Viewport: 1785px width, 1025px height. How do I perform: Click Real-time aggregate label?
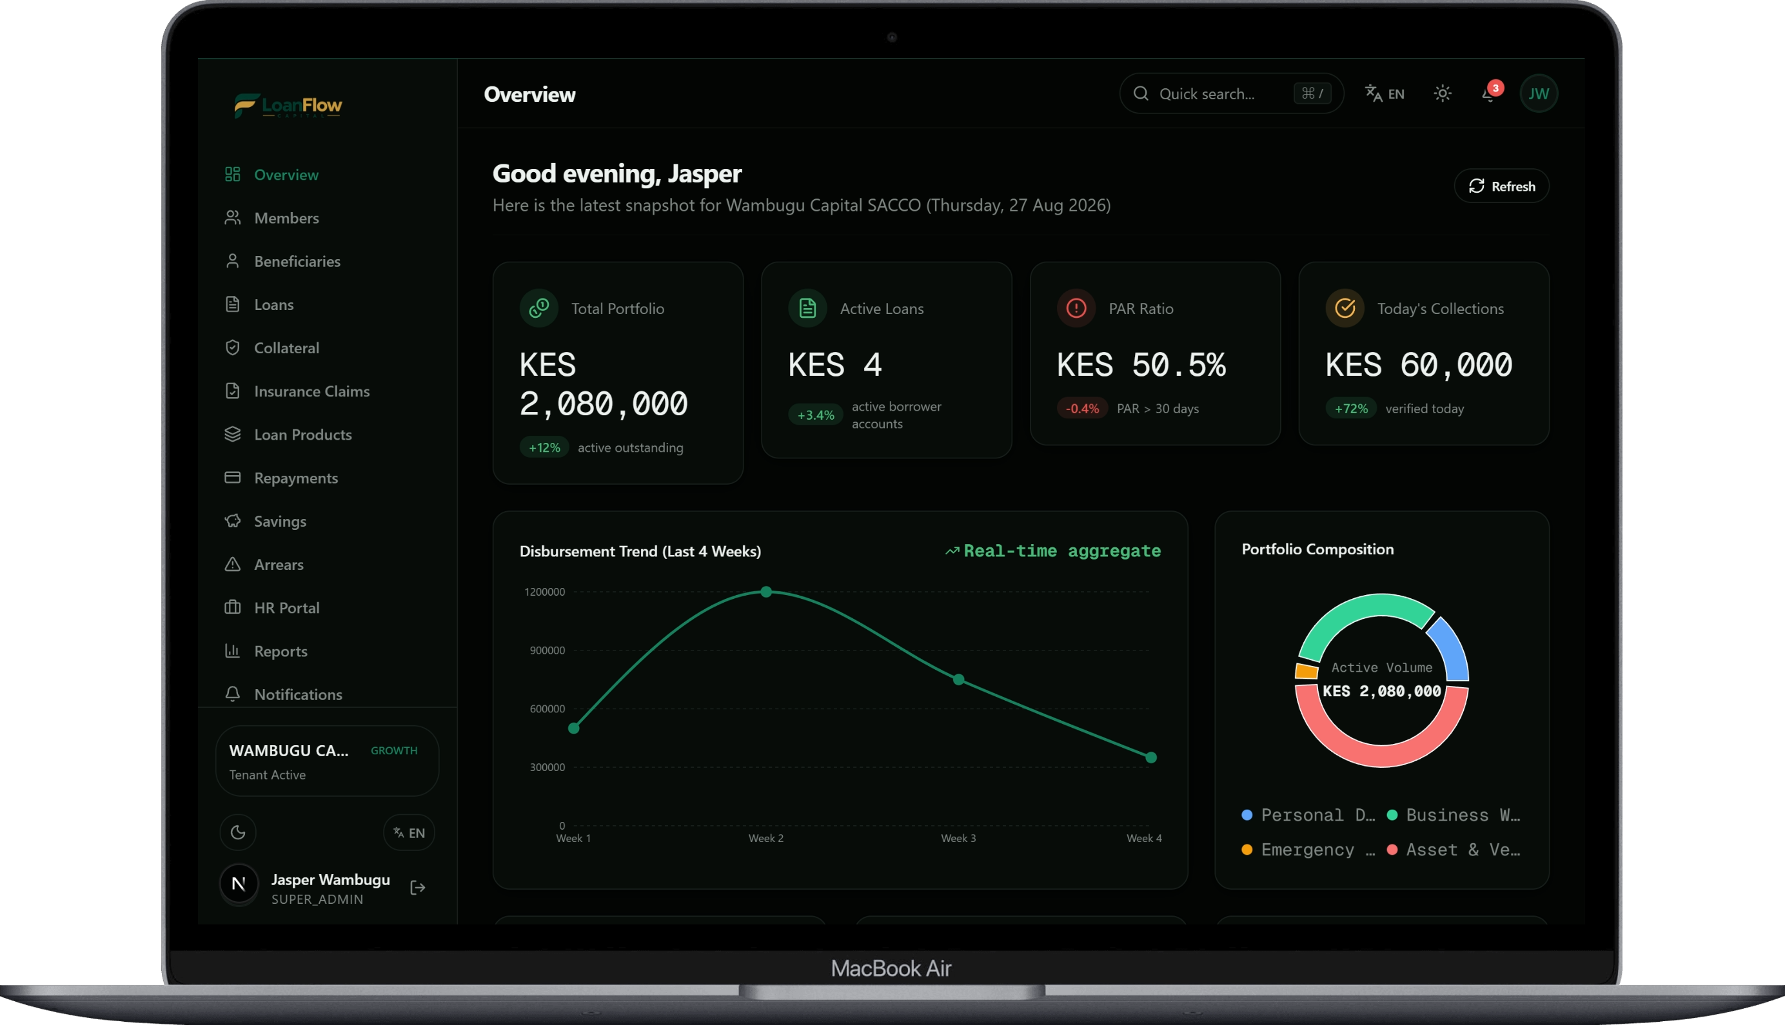[x=1054, y=551]
